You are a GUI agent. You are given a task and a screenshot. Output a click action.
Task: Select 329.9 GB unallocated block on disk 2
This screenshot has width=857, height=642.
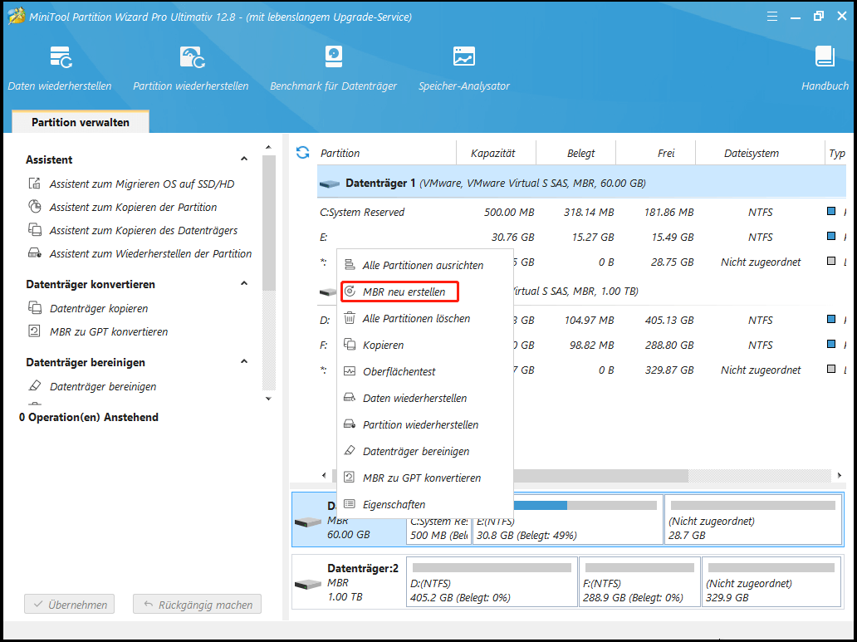coord(771,582)
